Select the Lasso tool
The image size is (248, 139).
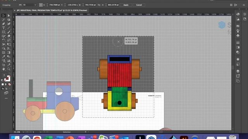pyautogui.click(x=9, y=20)
